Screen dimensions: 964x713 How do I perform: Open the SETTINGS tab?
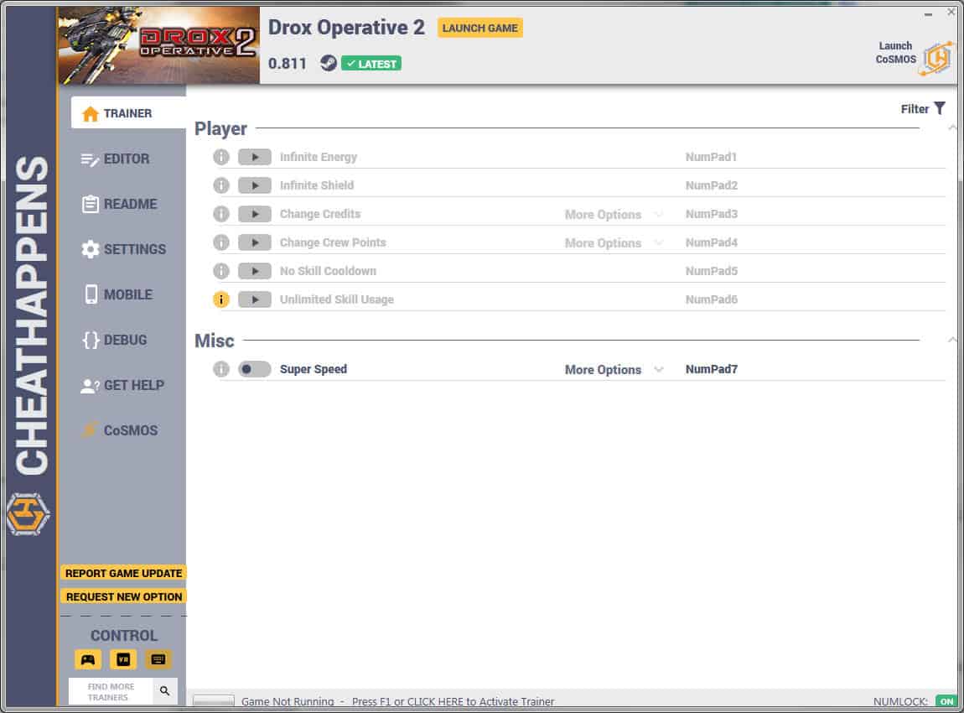[x=123, y=249]
